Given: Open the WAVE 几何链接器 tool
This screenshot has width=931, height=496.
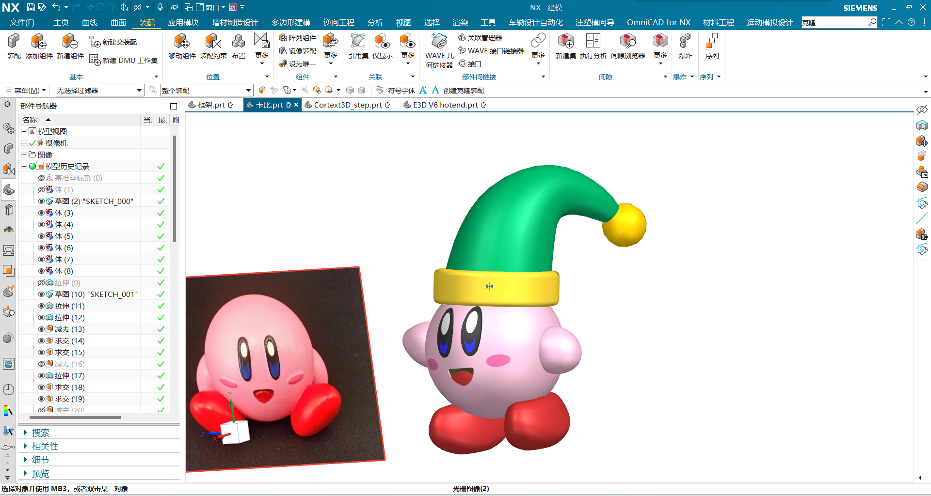Looking at the screenshot, I should [x=439, y=51].
